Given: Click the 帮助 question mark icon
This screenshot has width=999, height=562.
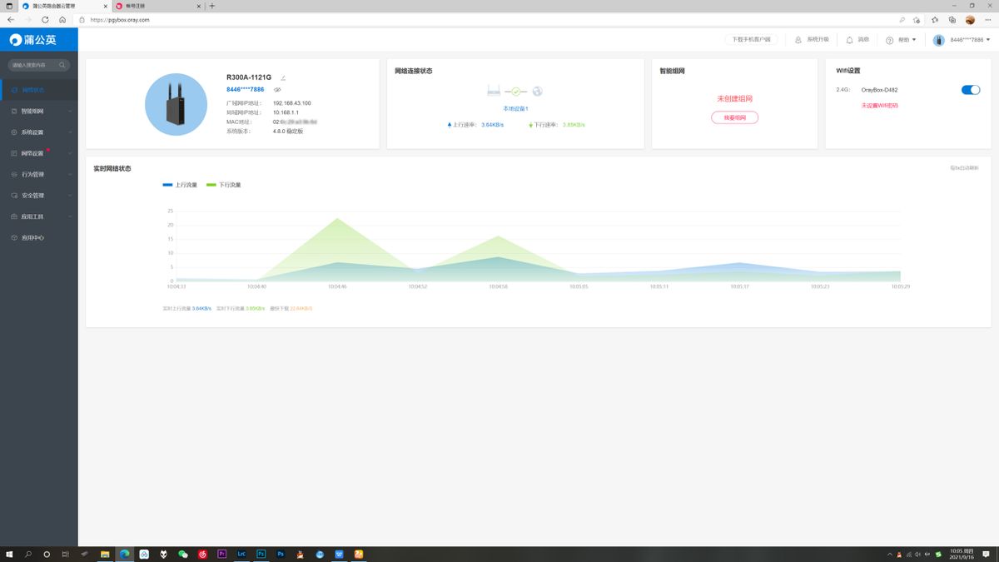Looking at the screenshot, I should pyautogui.click(x=889, y=40).
